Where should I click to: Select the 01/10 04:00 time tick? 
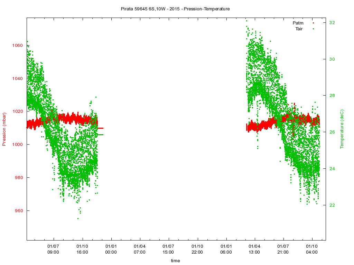(x=312, y=249)
